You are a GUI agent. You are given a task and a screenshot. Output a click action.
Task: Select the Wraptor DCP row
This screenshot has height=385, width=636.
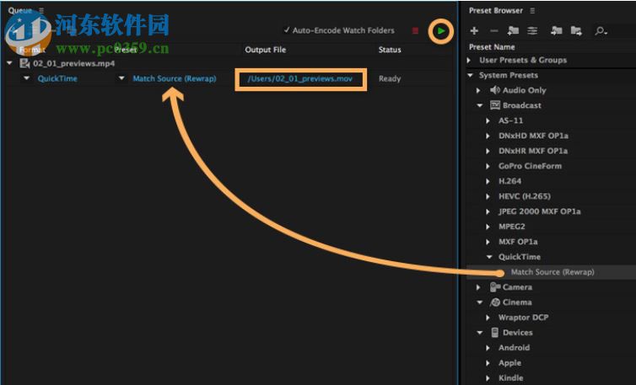(523, 318)
